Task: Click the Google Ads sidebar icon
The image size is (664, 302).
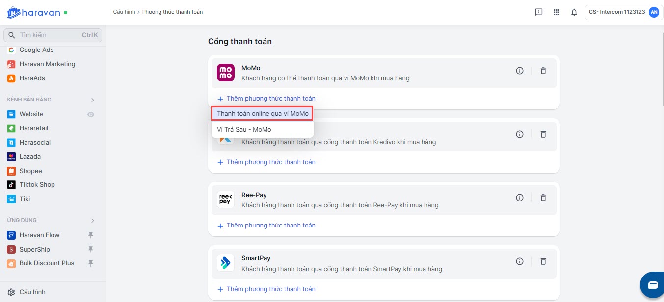Action: pos(11,50)
